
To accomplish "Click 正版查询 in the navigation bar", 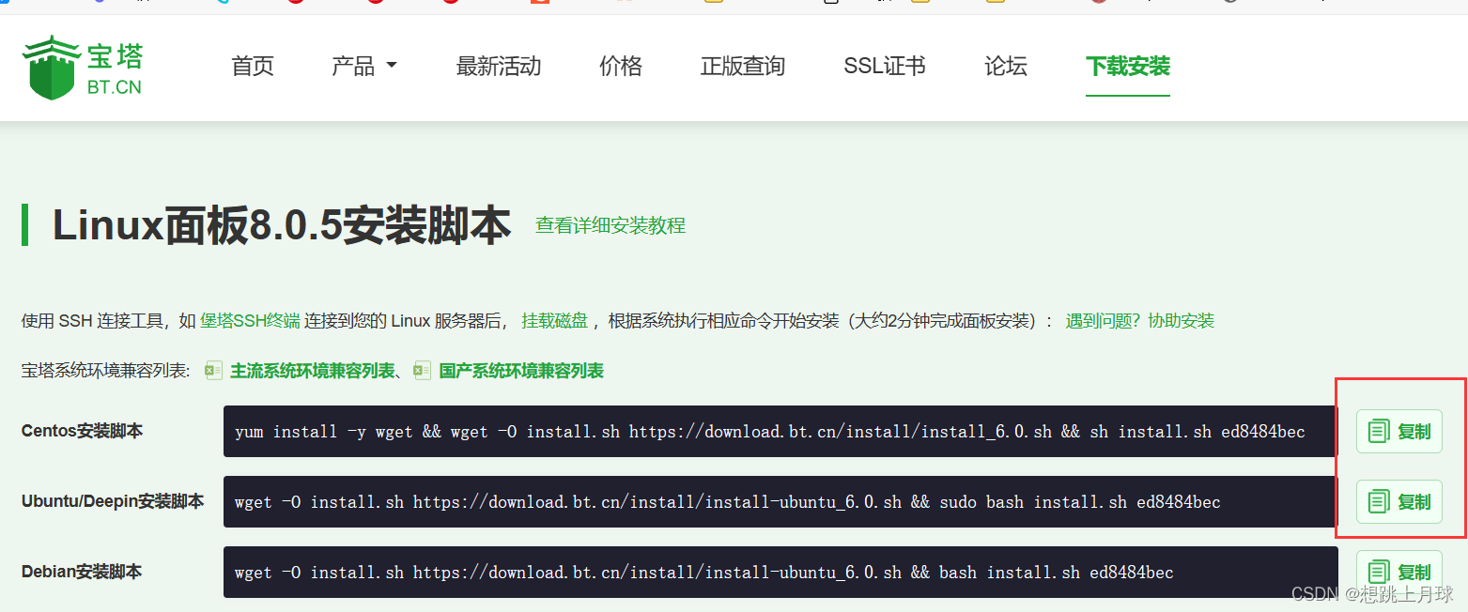I will pyautogui.click(x=742, y=66).
